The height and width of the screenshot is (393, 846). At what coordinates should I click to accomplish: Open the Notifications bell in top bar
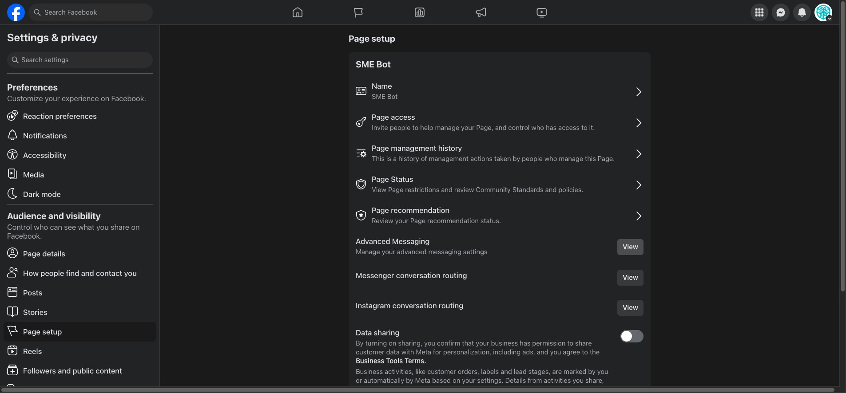tap(802, 12)
